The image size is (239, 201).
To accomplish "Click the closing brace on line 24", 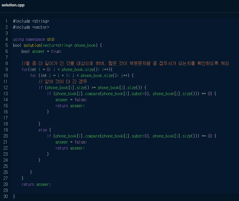I will coord(39,160).
